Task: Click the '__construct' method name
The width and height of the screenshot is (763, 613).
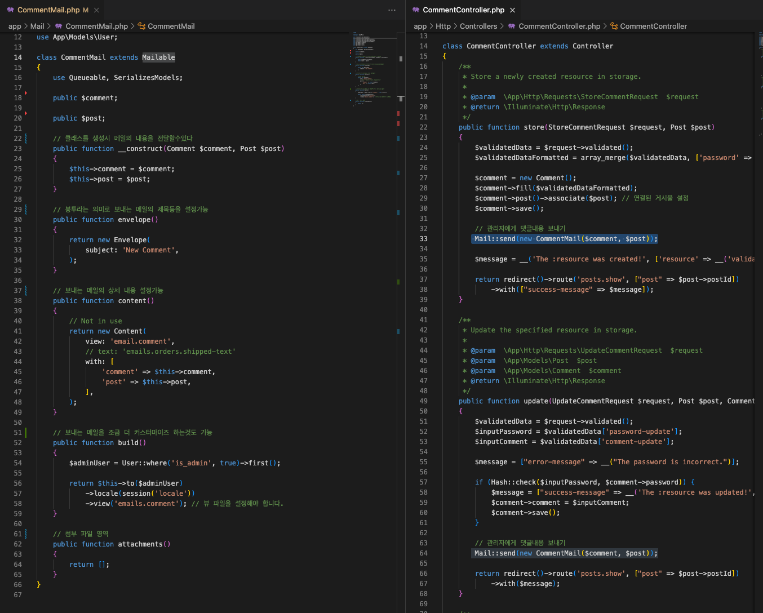Action: [x=140, y=149]
